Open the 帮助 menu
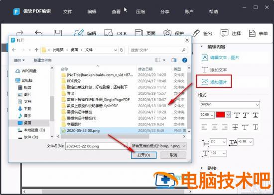This screenshot has width=274, height=195. 213,12
